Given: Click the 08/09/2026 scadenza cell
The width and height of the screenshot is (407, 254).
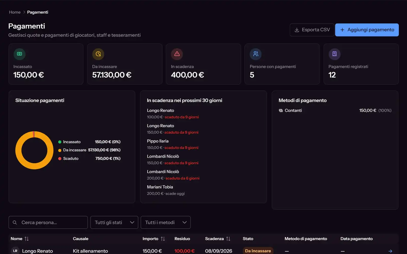Looking at the screenshot, I should [219, 251].
